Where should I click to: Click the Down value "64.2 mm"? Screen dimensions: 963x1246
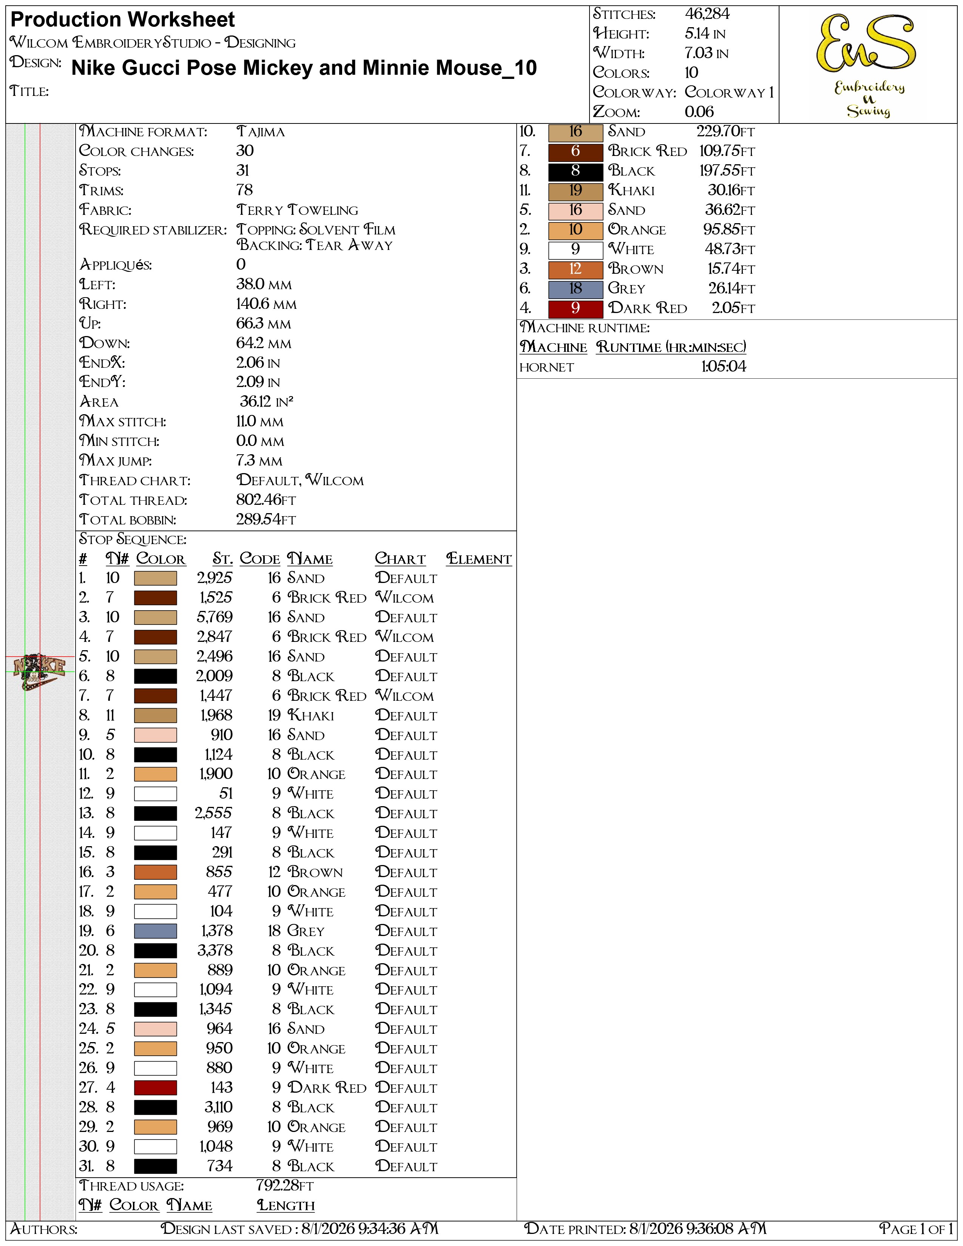click(x=264, y=344)
